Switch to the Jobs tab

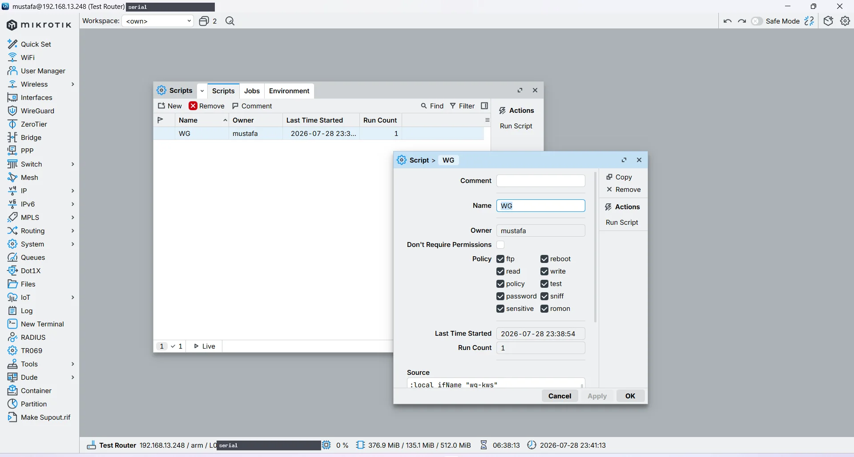coord(252,91)
